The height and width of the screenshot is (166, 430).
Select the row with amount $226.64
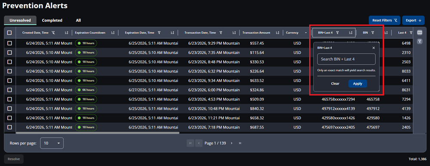(x=9, y=71)
